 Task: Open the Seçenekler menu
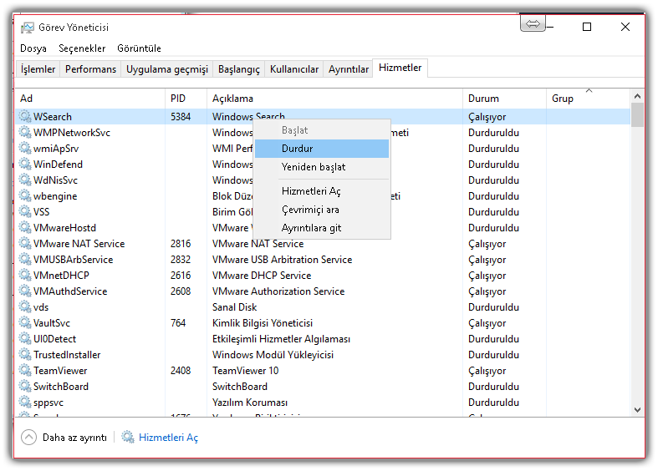(x=82, y=48)
